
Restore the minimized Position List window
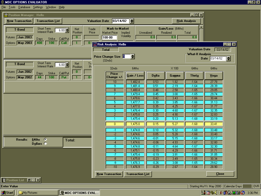(29, 180)
